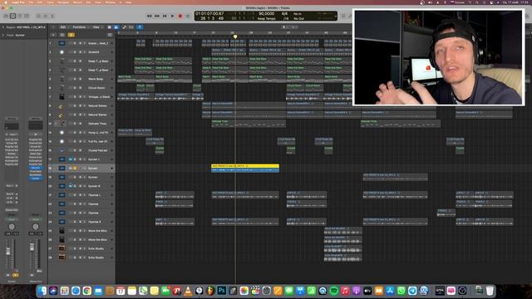Click the playhead marker in the ruler
Screen dimensions: 532x299
coord(235,37)
